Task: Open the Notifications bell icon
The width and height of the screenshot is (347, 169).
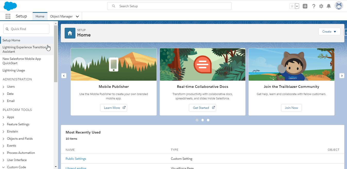Action: 329,6
